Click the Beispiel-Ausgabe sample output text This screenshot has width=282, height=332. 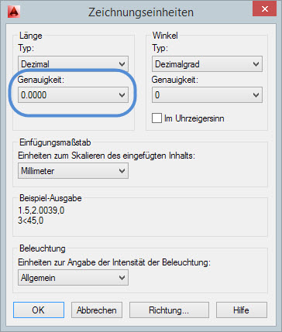(x=41, y=215)
